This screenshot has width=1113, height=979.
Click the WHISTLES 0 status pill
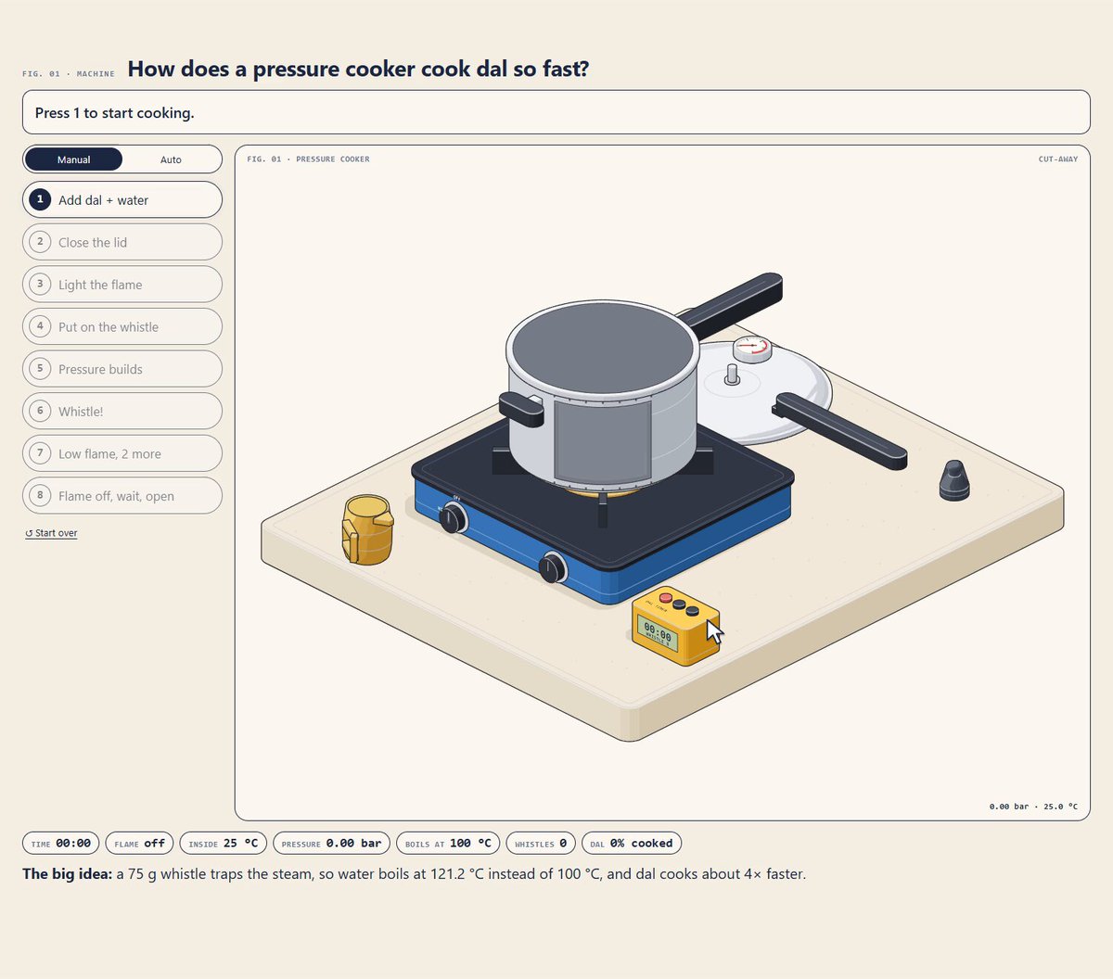(541, 844)
